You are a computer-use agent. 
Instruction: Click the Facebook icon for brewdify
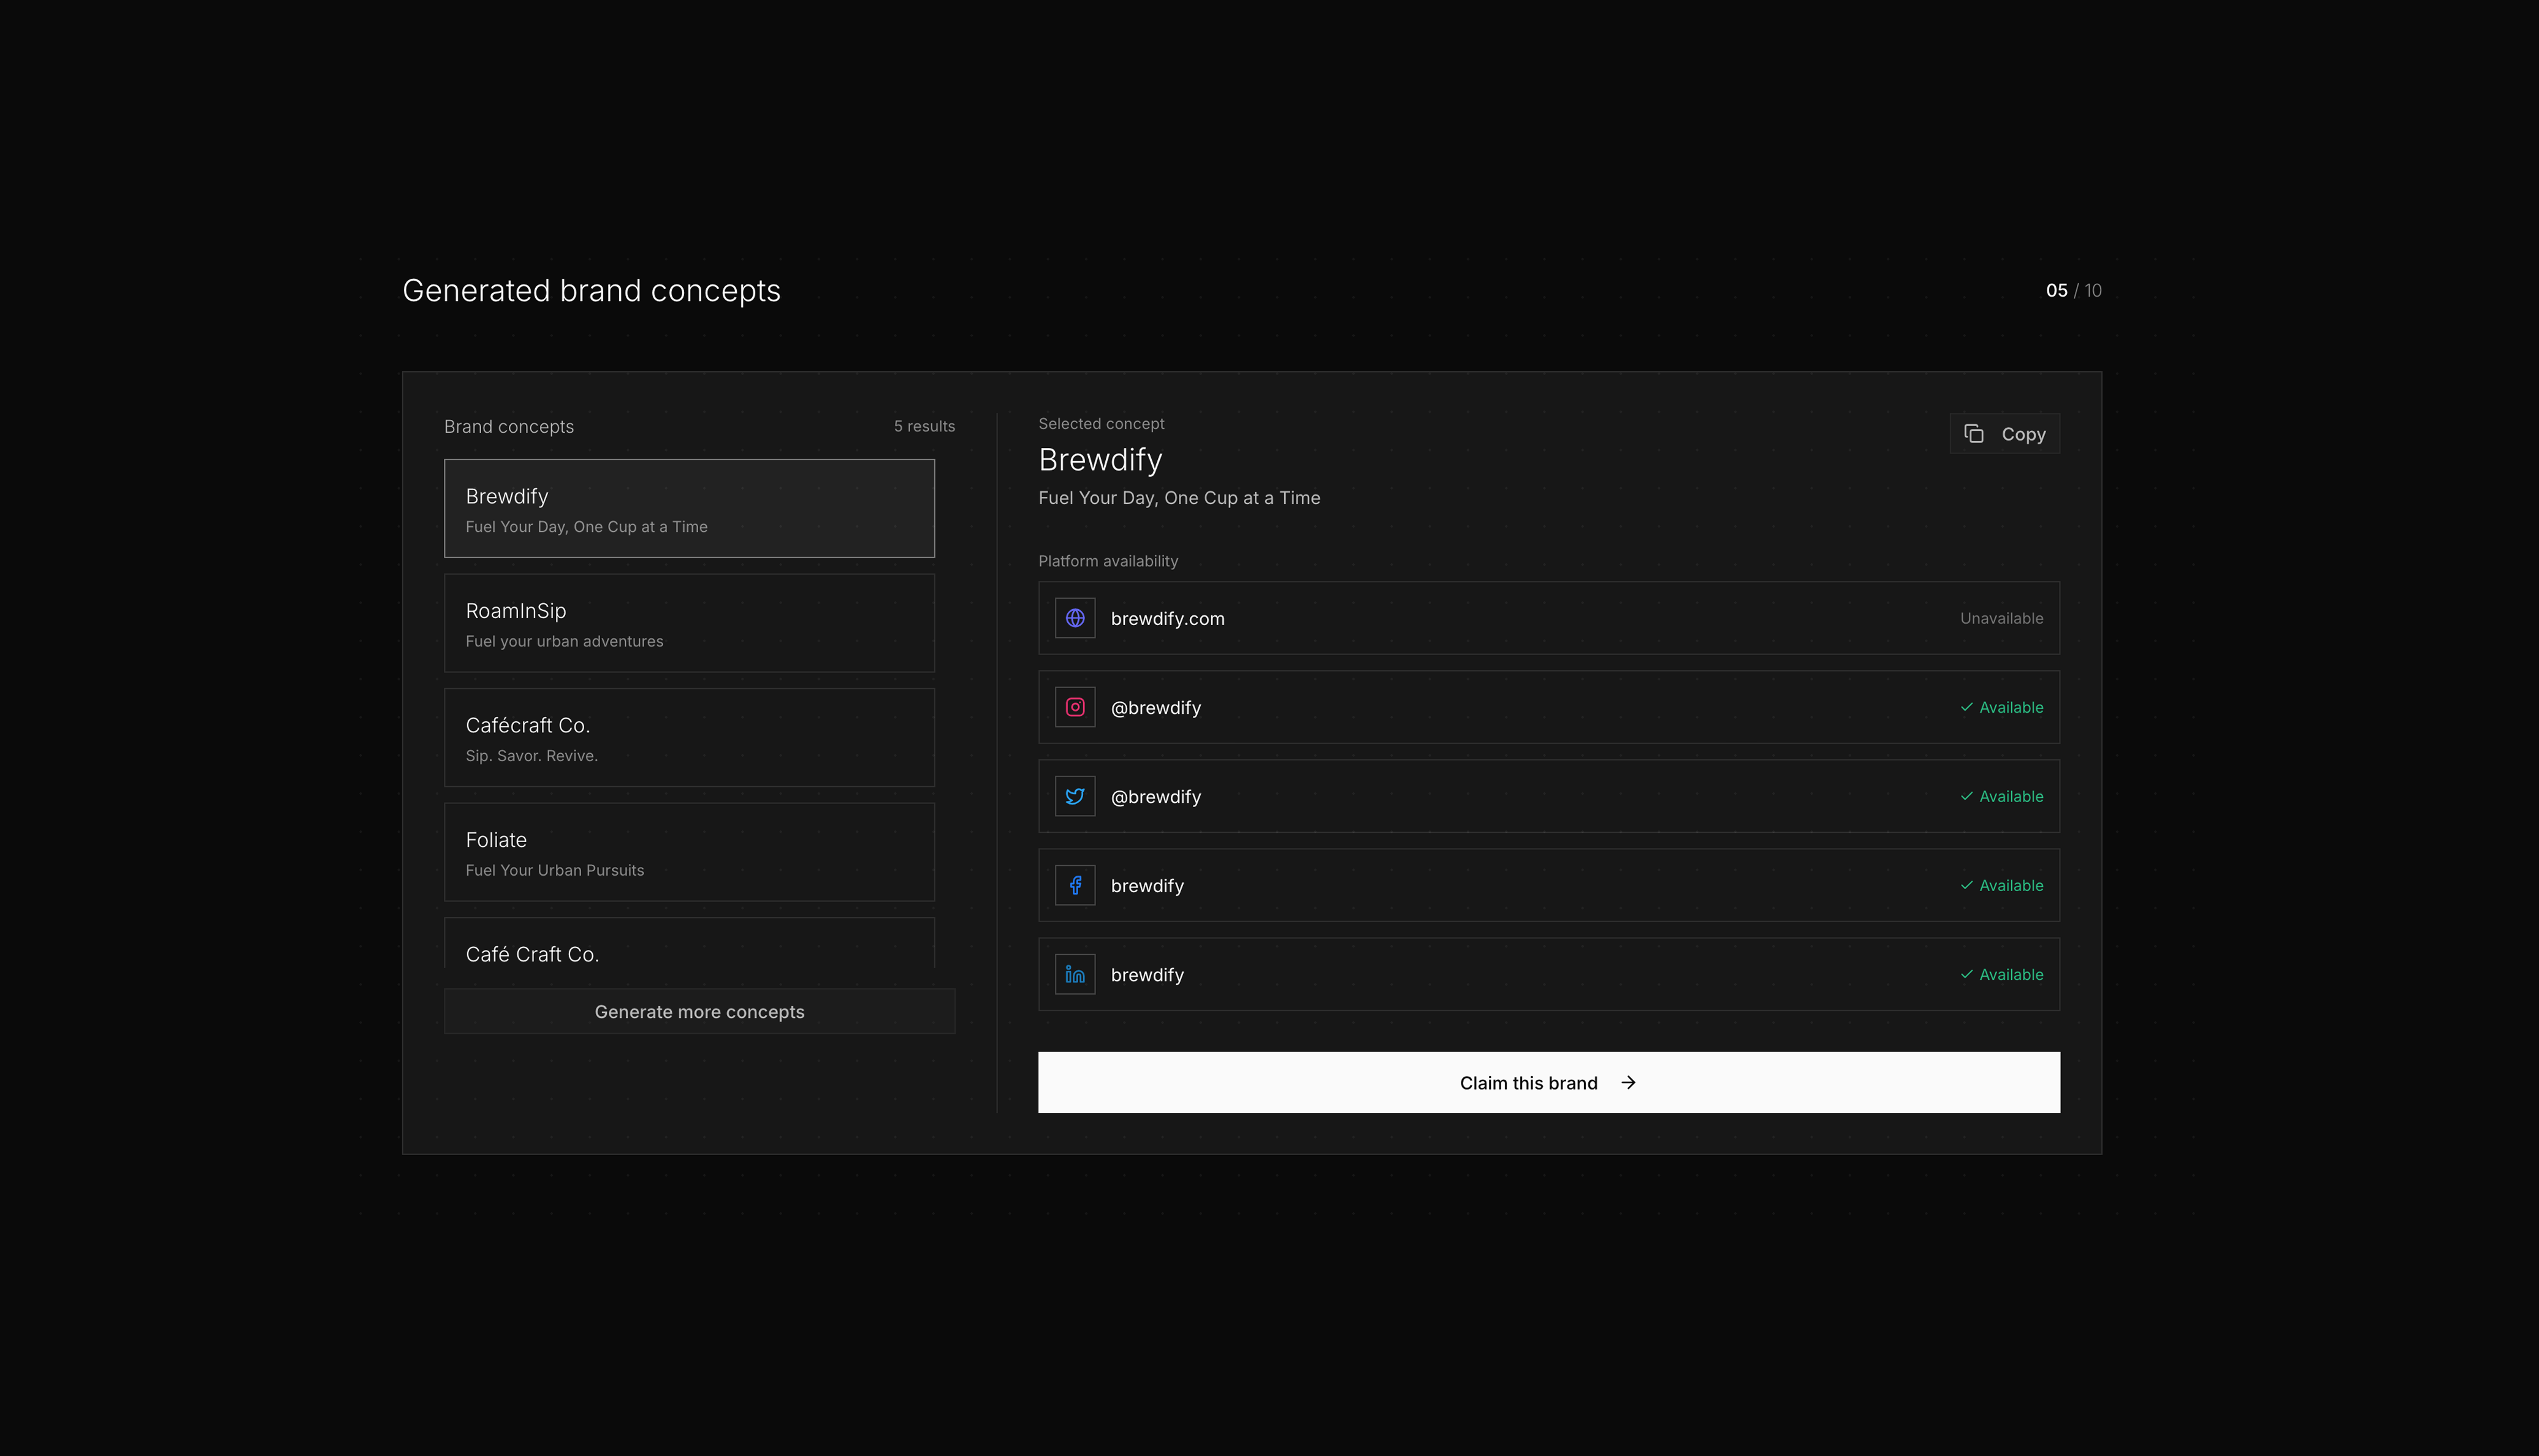pyautogui.click(x=1075, y=885)
